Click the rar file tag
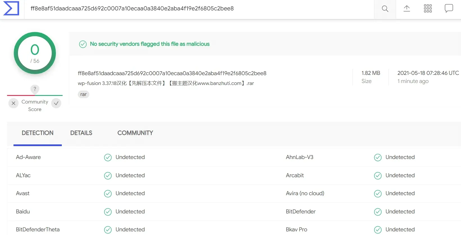Image resolution: width=461 pixels, height=235 pixels. 83,94
